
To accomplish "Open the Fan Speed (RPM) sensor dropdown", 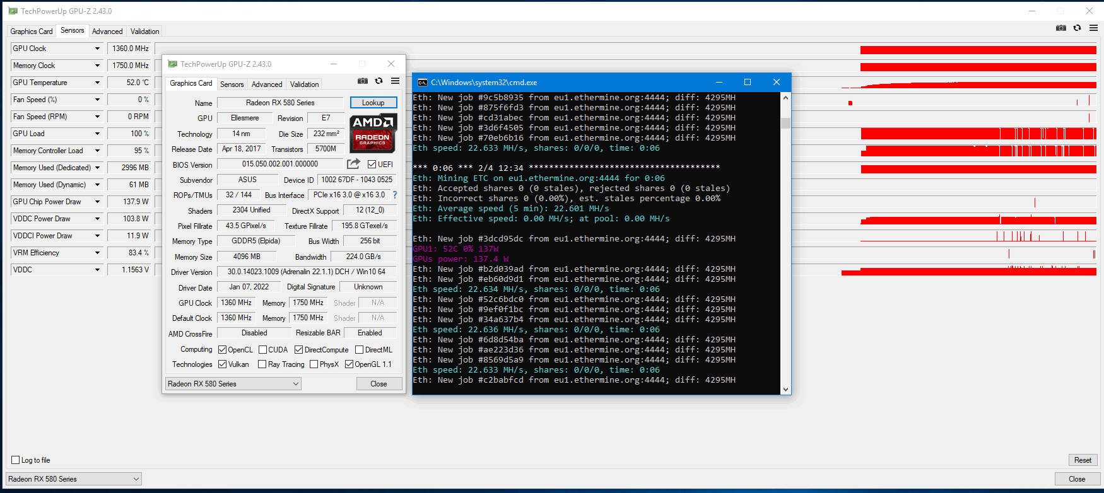I will pyautogui.click(x=97, y=117).
